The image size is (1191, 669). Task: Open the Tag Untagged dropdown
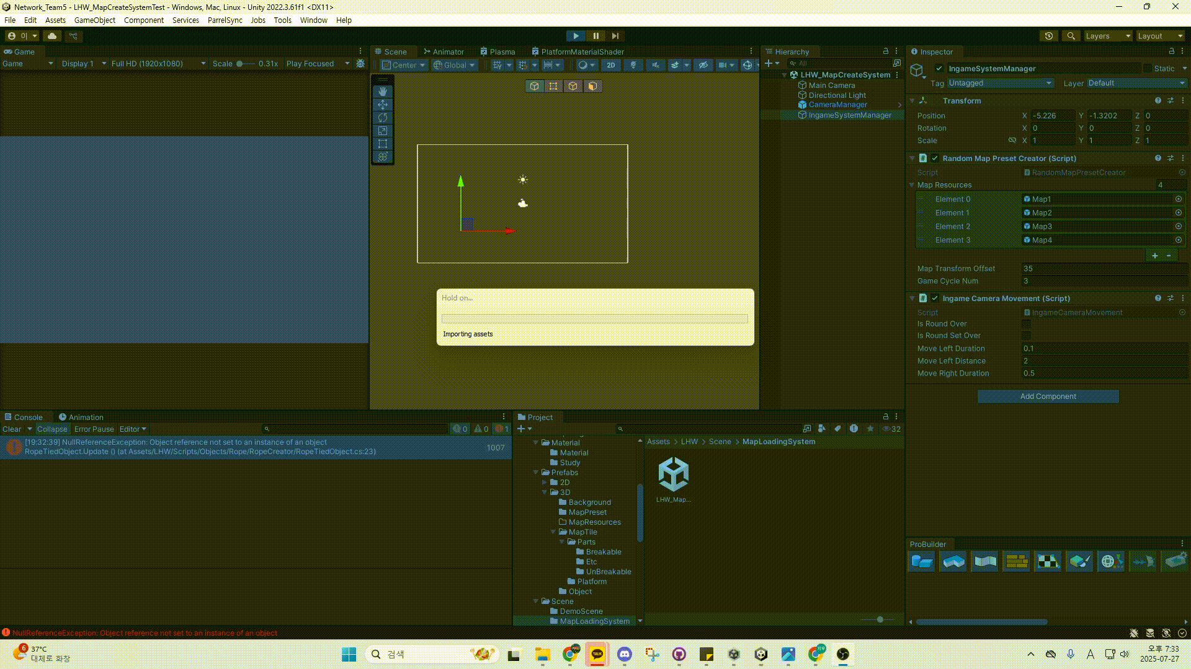tap(1000, 83)
